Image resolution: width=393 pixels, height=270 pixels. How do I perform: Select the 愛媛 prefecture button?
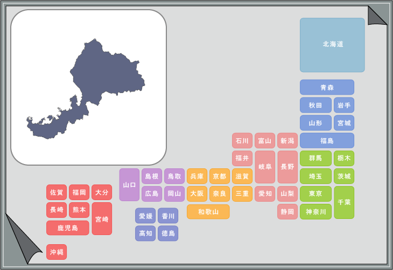(x=145, y=216)
